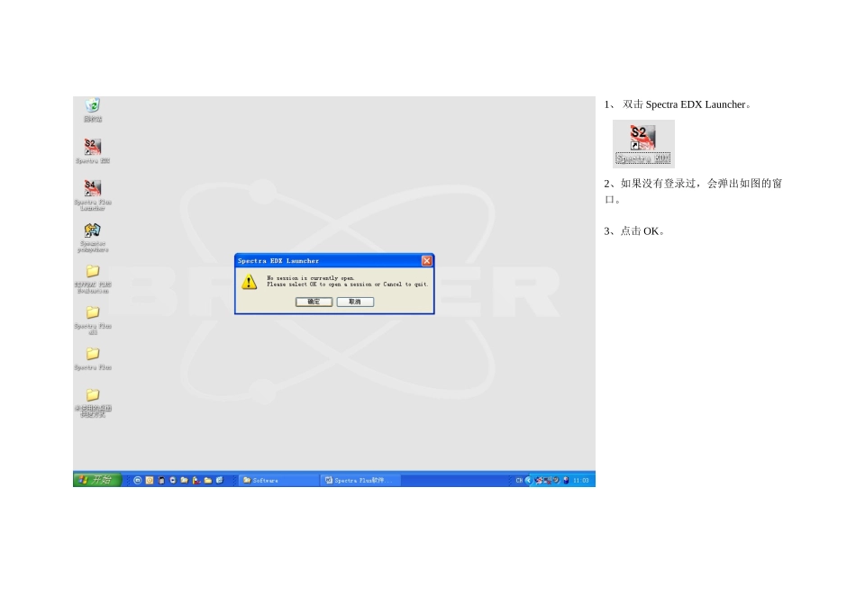This screenshot has width=856, height=605.
Task: Click the large S2 Spectra EDX icon in the instructions
Action: click(x=643, y=143)
